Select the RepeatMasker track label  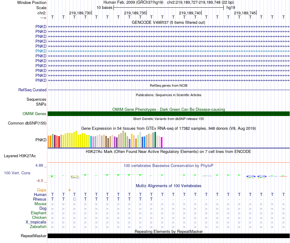[34, 236]
